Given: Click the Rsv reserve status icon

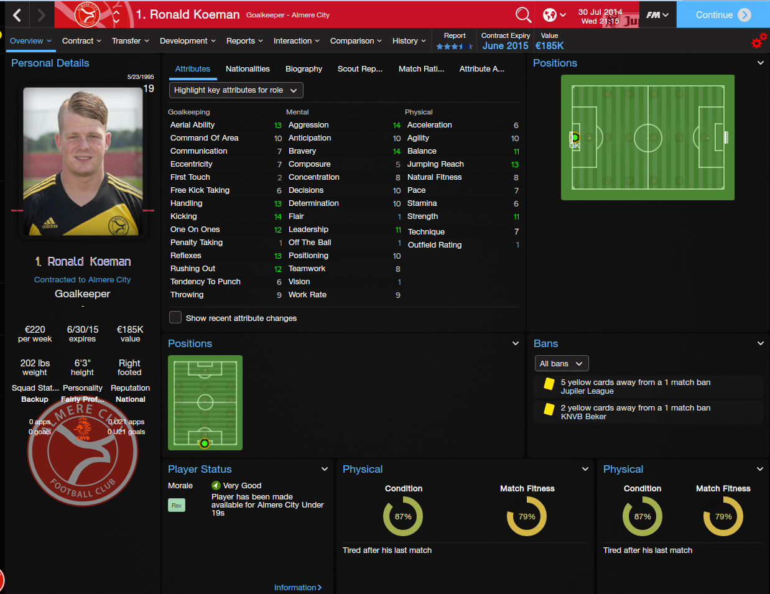Looking at the screenshot, I should tap(177, 505).
